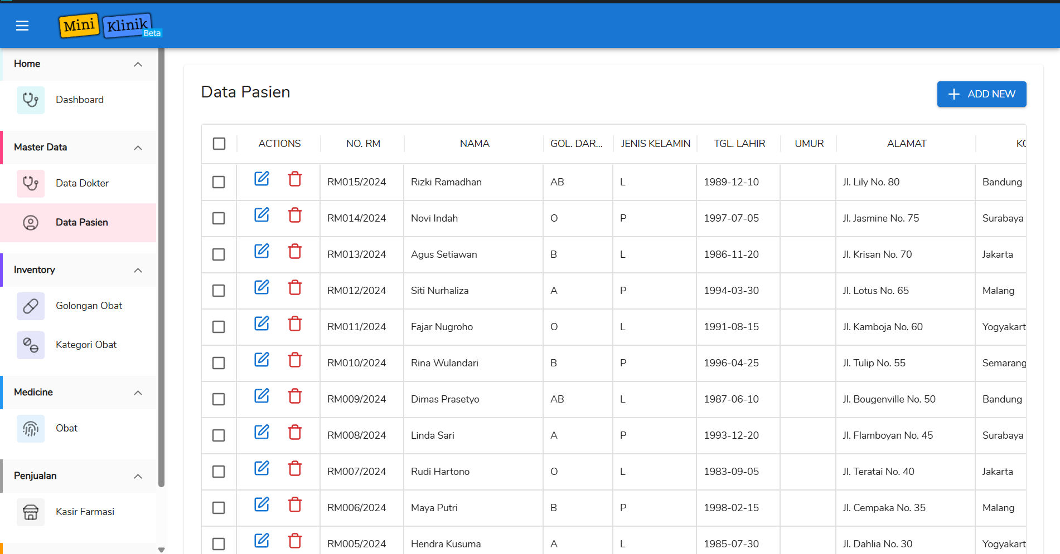1060x554 pixels.
Task: Click the Kategori Obat icon
Action: point(31,345)
